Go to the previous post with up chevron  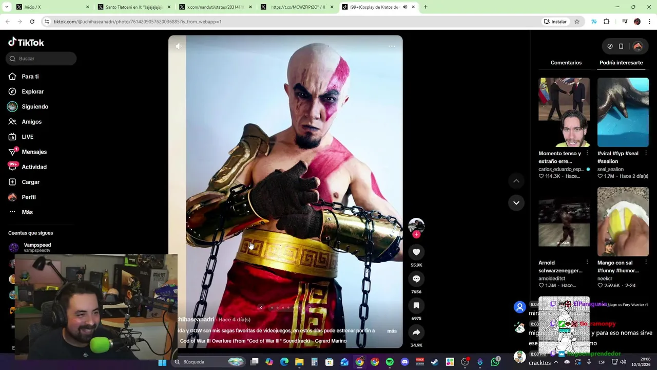click(x=516, y=181)
